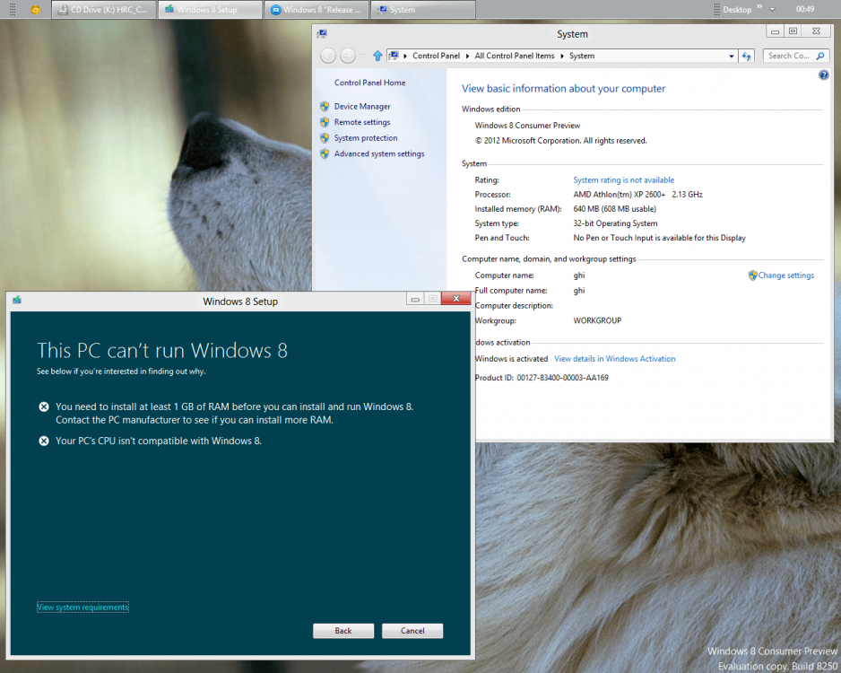Open the View system requirements link

pyautogui.click(x=82, y=607)
